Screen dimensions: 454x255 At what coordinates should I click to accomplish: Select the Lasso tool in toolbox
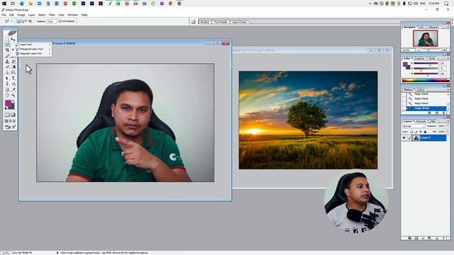pyautogui.click(x=7, y=45)
